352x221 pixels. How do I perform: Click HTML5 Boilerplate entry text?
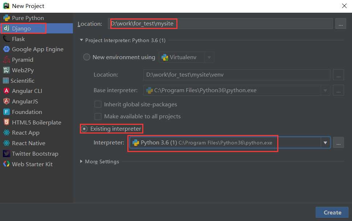point(37,122)
